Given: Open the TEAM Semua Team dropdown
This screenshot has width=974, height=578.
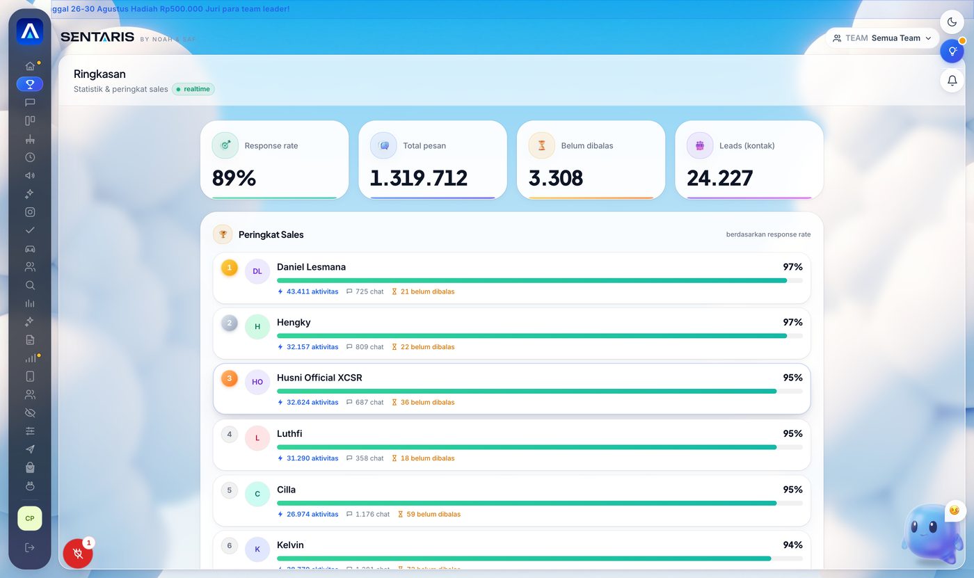Looking at the screenshot, I should point(884,38).
